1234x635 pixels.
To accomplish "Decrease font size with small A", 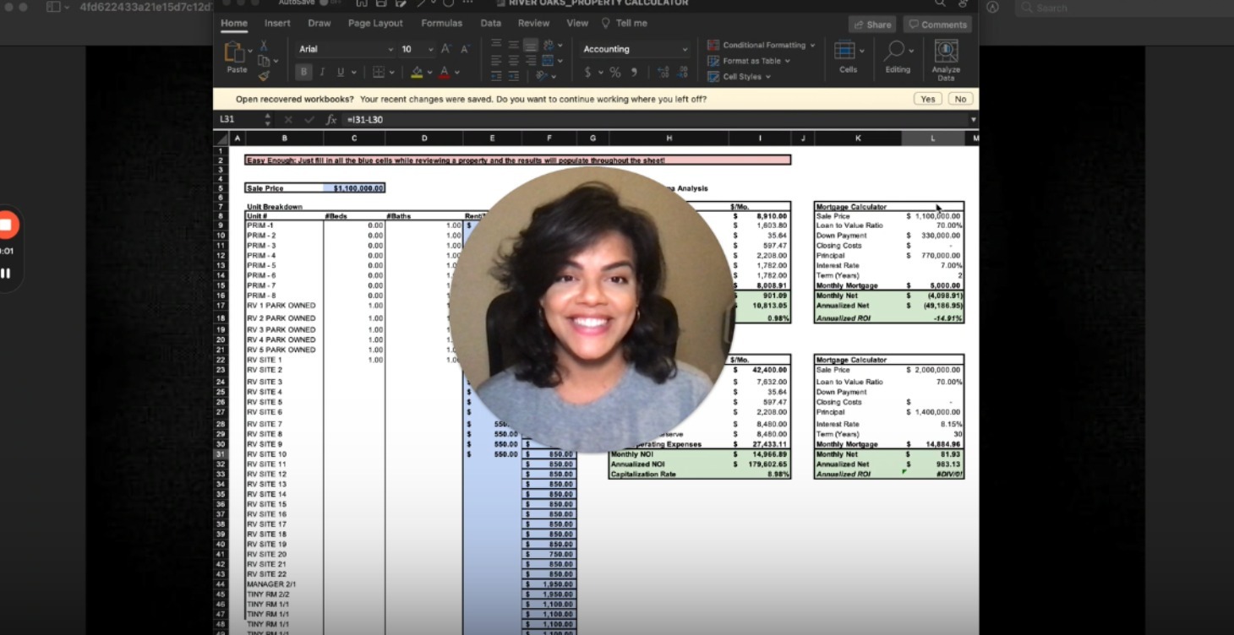I will point(464,49).
